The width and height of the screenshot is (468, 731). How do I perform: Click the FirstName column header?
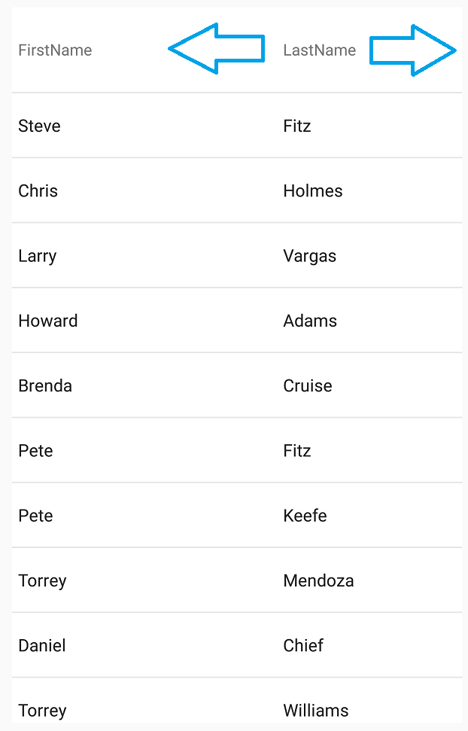tap(54, 50)
